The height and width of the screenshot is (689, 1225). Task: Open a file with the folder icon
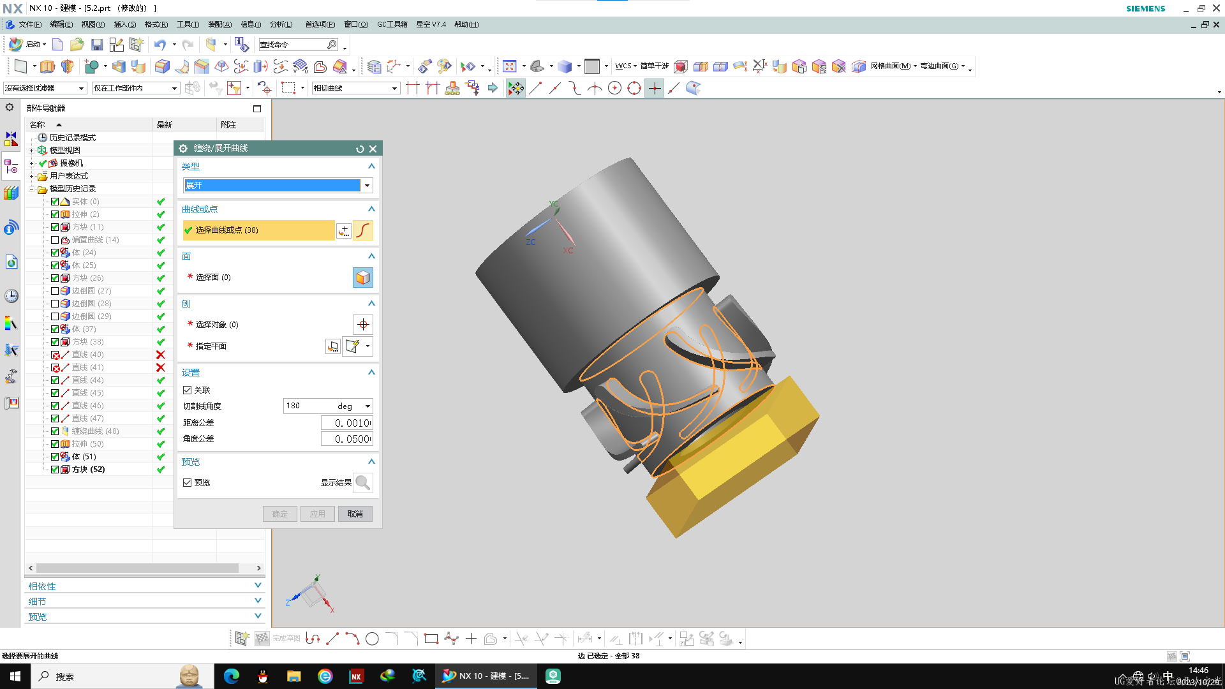77,45
